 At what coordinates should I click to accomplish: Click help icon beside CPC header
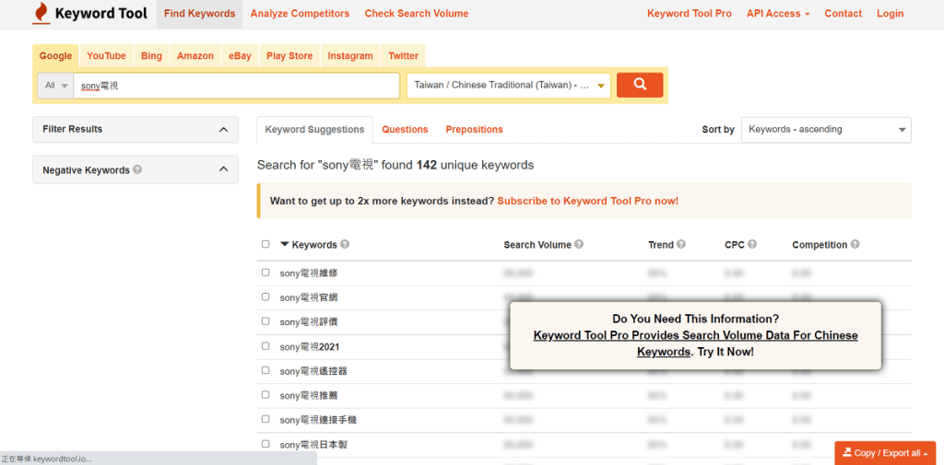click(x=752, y=244)
